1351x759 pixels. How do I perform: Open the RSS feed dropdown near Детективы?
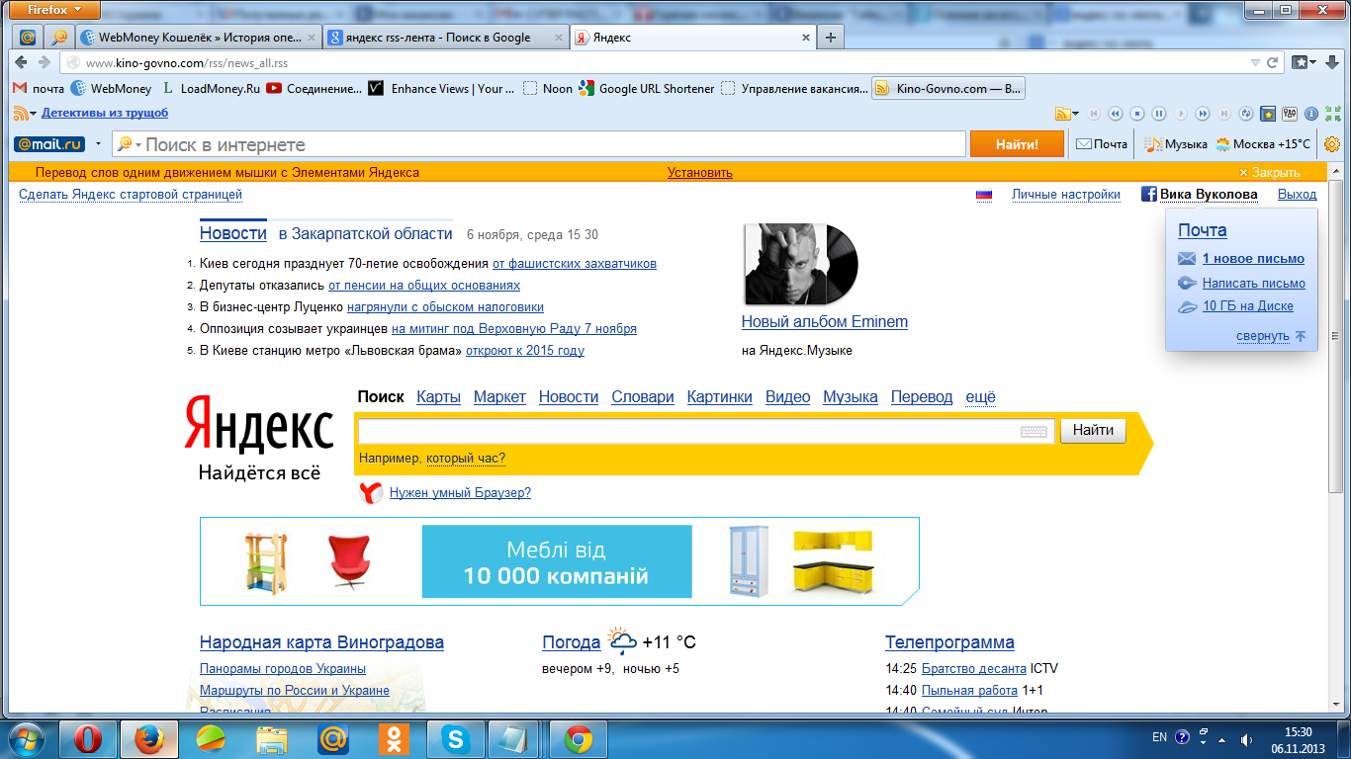26,114
